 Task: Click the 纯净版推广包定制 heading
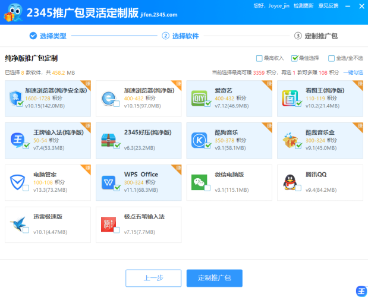click(32, 58)
